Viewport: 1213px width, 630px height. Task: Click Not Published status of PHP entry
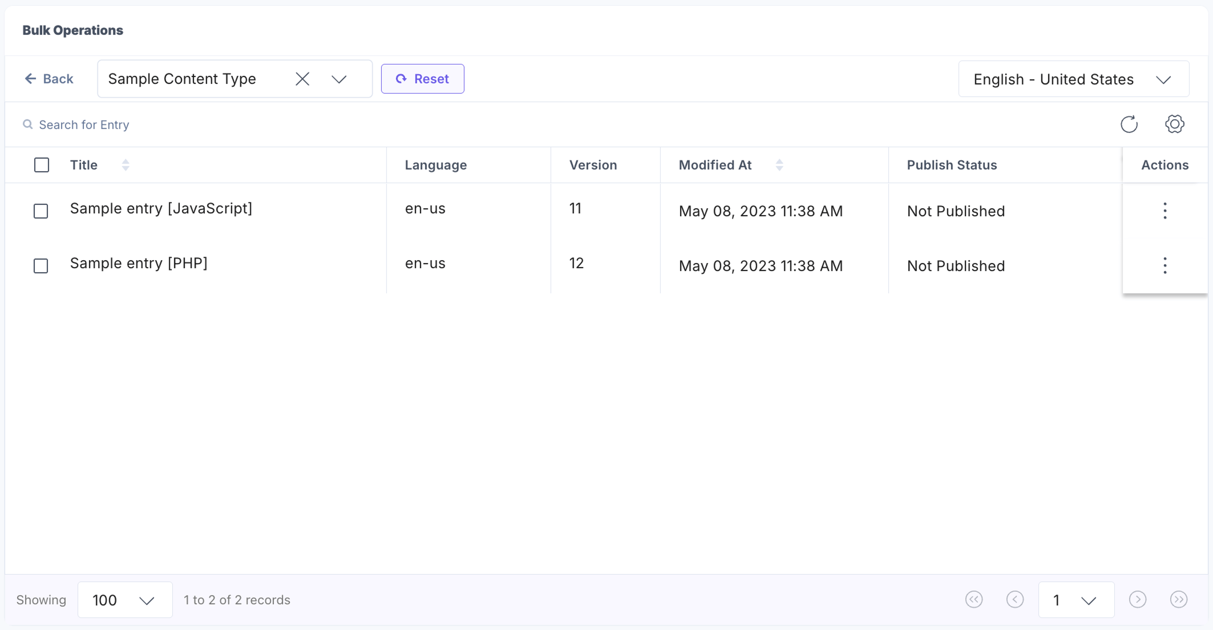956,266
